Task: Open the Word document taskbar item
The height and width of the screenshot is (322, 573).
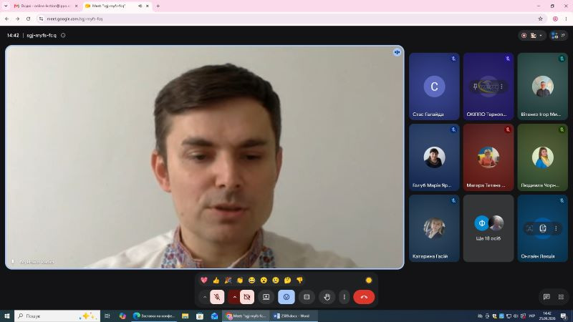Action: 294,316
